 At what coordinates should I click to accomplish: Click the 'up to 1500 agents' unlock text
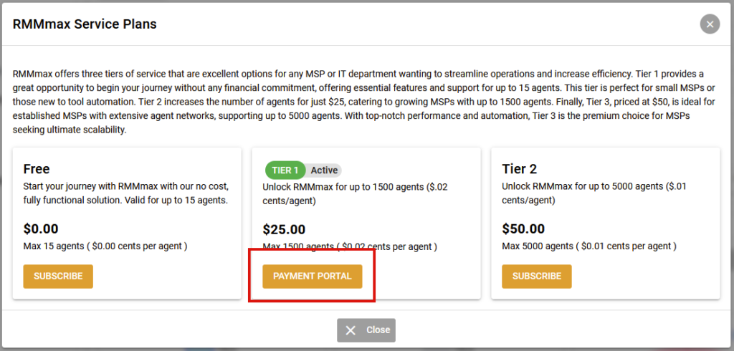pos(355,194)
